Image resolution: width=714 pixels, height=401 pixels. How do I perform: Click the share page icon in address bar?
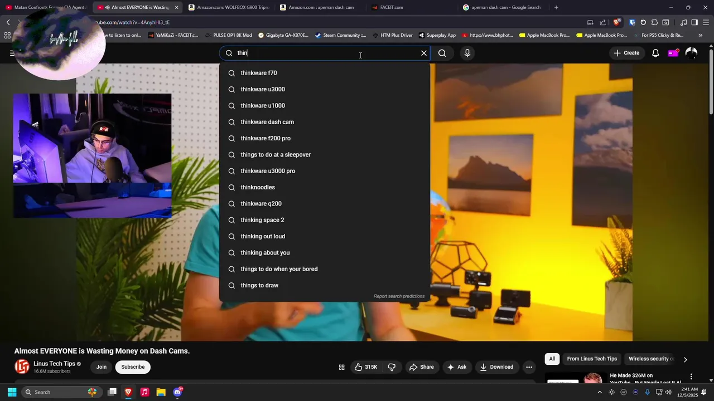[602, 22]
